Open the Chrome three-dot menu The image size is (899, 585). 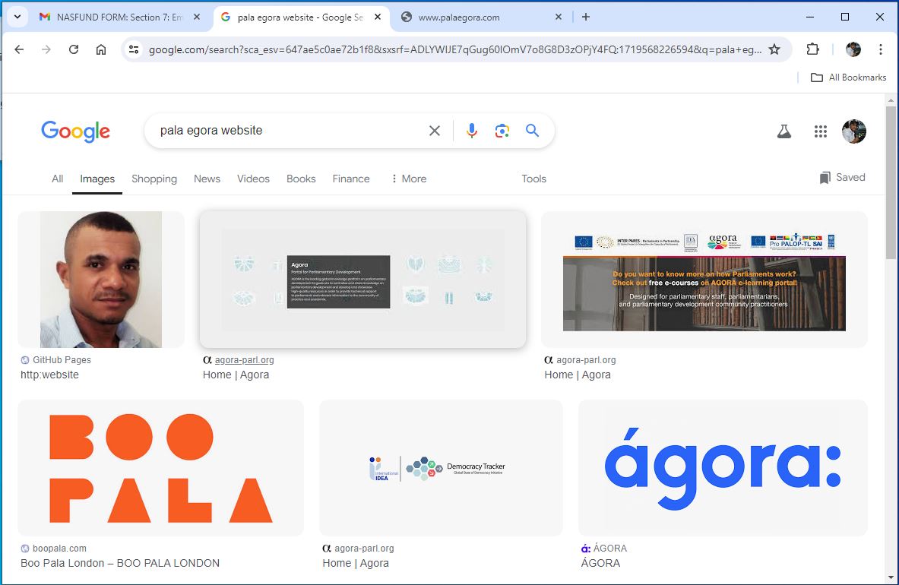point(881,49)
